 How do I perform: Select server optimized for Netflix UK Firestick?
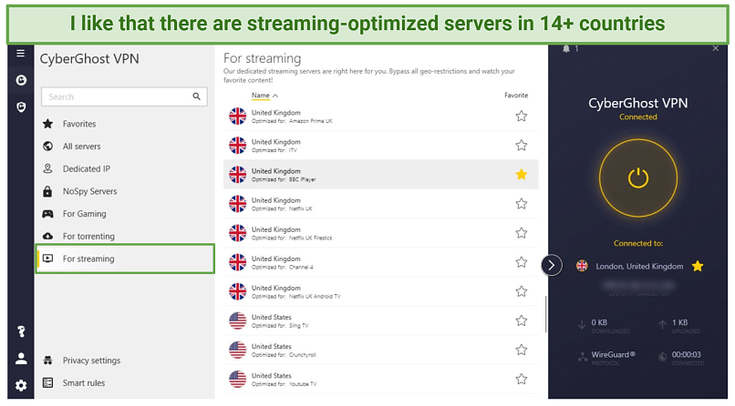380,233
